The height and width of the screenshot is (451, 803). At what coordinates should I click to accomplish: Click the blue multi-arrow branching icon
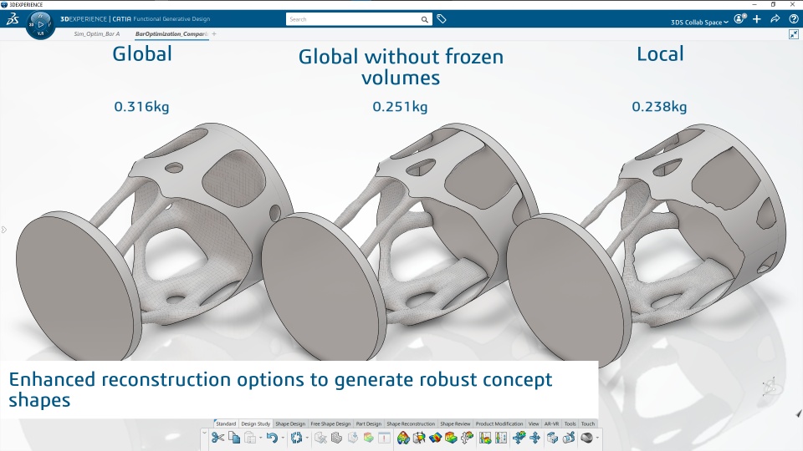click(519, 438)
